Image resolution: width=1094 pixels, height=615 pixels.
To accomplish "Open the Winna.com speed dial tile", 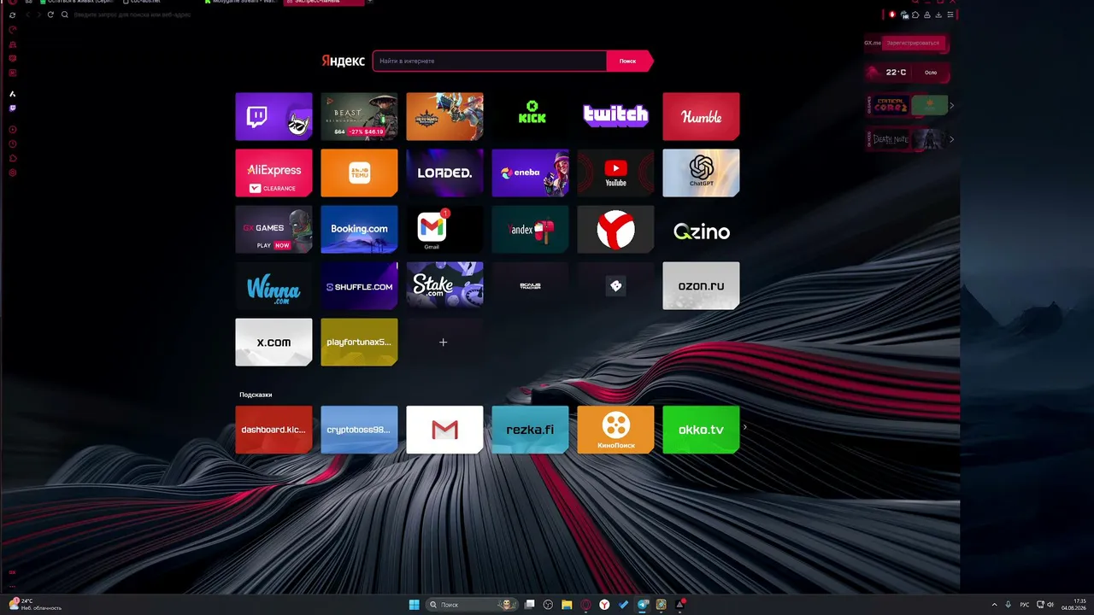I will (273, 285).
